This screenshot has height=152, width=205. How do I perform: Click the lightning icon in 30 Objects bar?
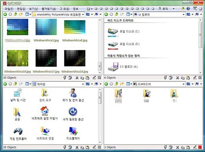click(x=65, y=77)
